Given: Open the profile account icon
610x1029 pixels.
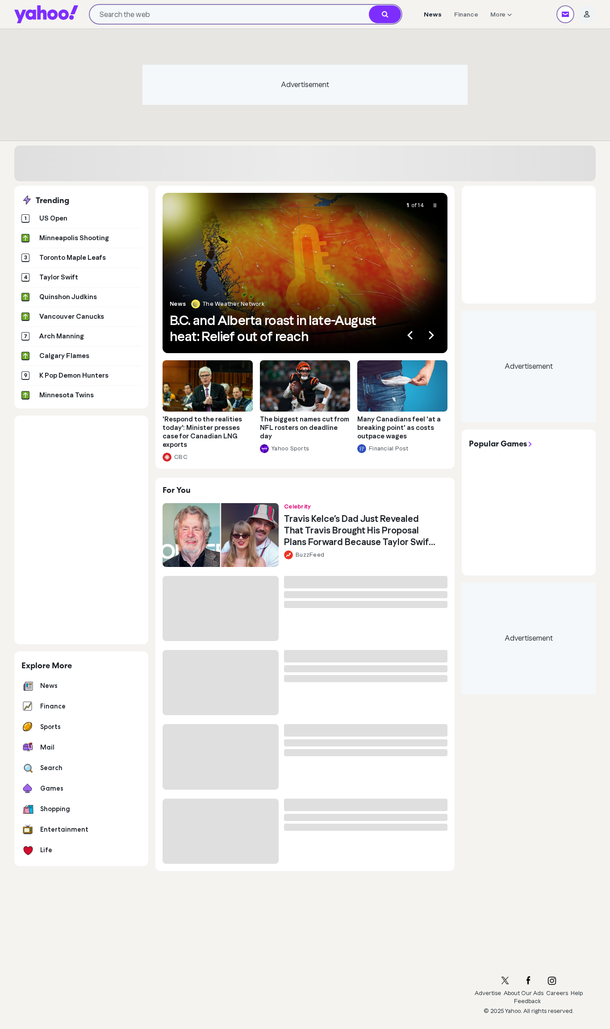Looking at the screenshot, I should pyautogui.click(x=586, y=14).
